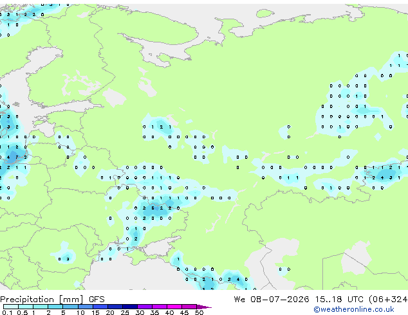The height and width of the screenshot is (315, 408).
Task: Click the 15–20 mm legend color box
Action: 100,307
